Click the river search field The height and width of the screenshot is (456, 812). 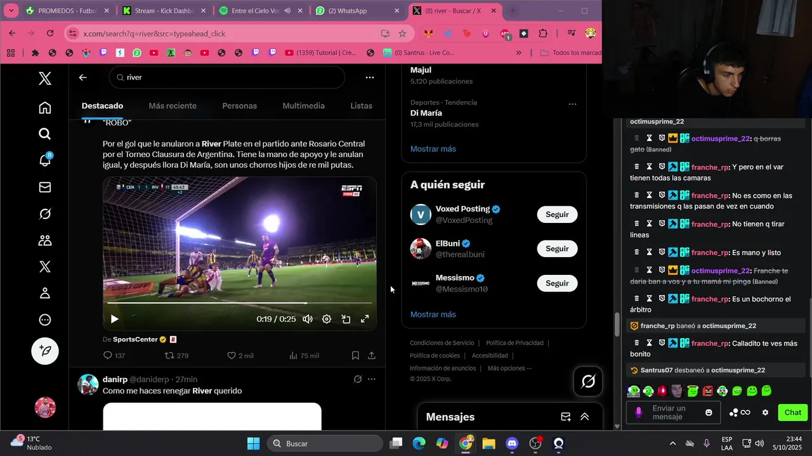click(x=227, y=77)
